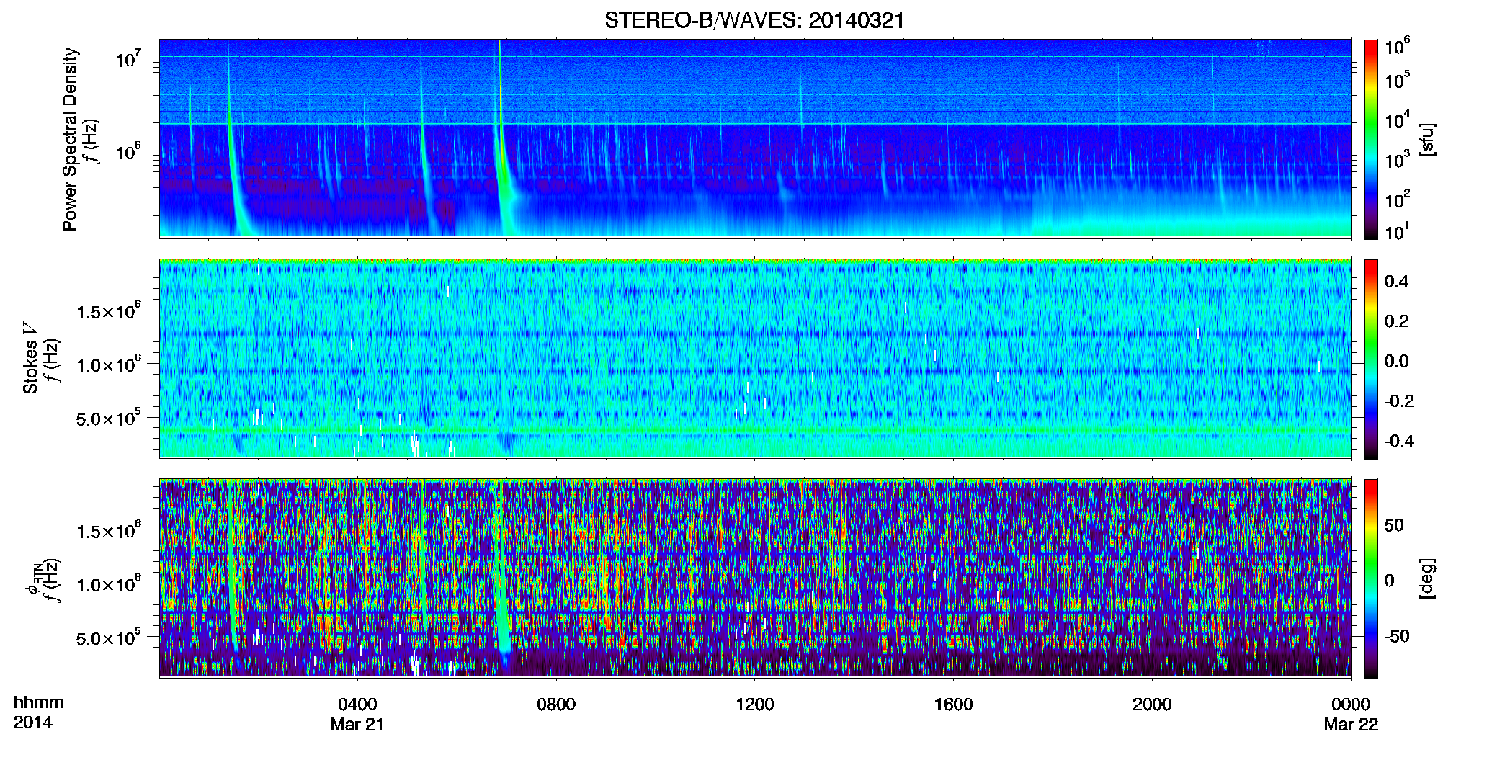Image resolution: width=1510 pixels, height=778 pixels.
Task: Click the Mar 22 date label
Action: pos(1351,724)
